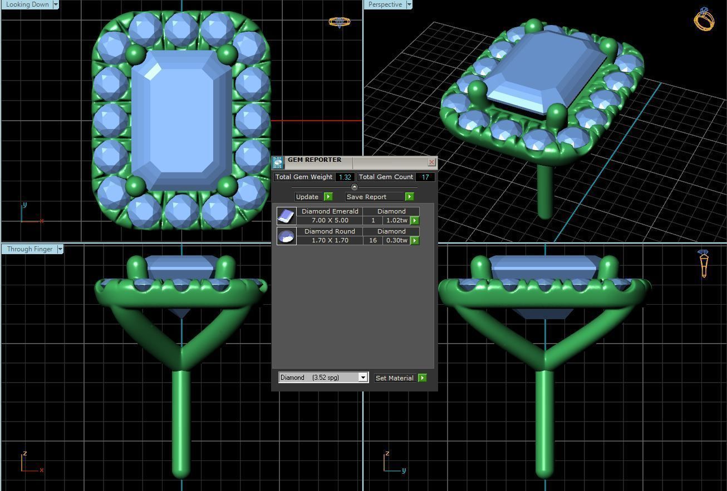Click the Diamond Round gem thumbnail
Image resolution: width=727 pixels, height=491 pixels.
click(286, 236)
